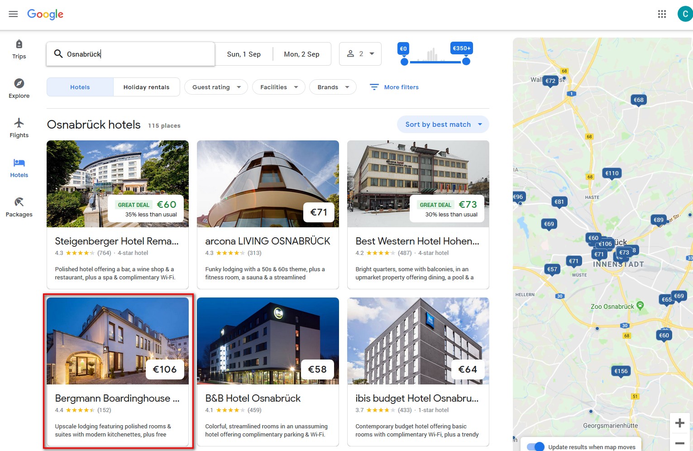Click the search magnifier icon

tap(58, 53)
